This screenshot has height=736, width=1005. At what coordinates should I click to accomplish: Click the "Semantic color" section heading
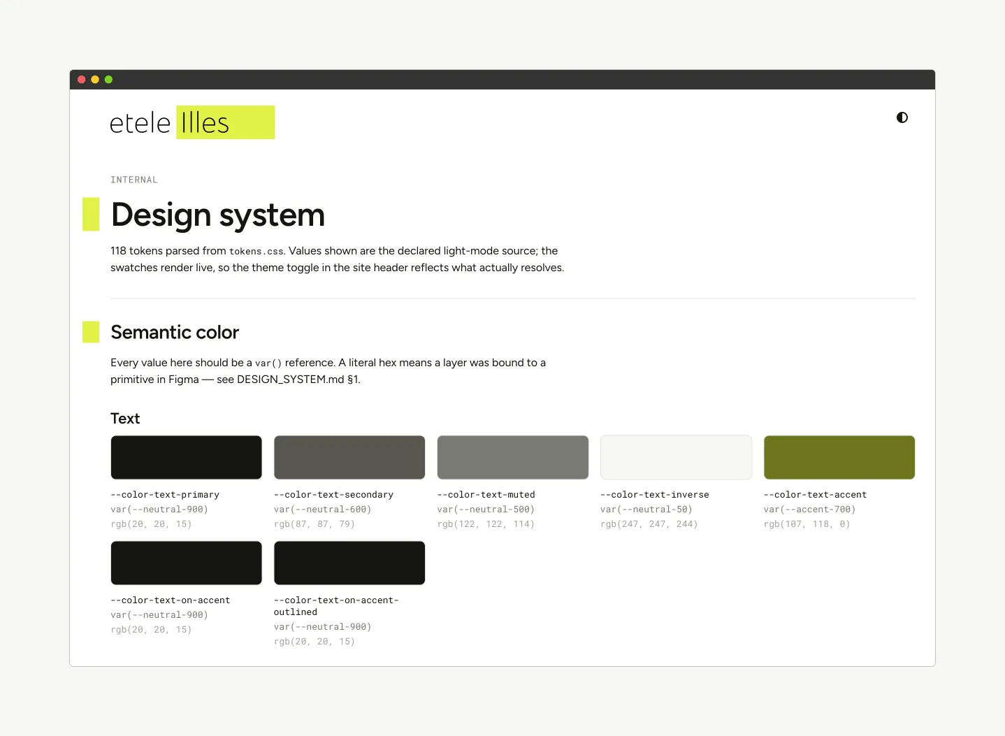tap(175, 332)
